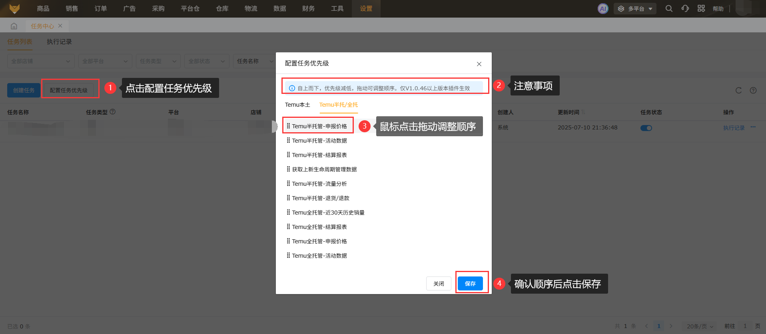Click the sort icon on 更新时间 column
Screen dimensions: 766x334
[x=583, y=112]
